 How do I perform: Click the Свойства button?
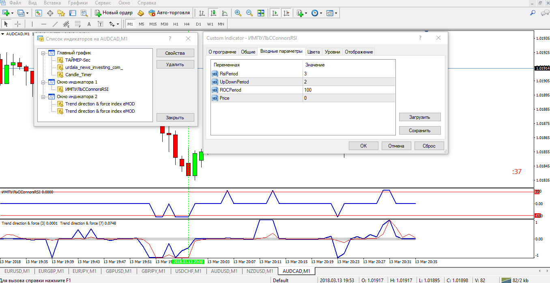click(175, 53)
